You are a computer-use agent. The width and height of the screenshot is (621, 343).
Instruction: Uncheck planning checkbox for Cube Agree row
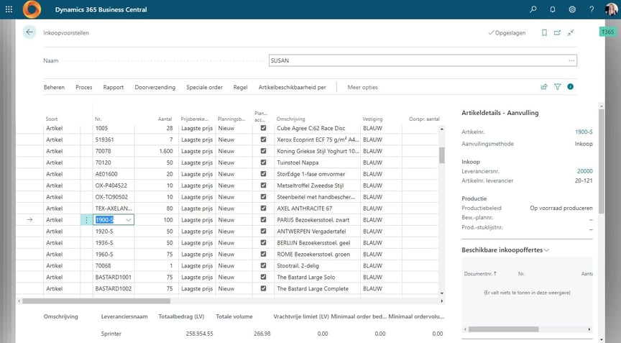pyautogui.click(x=263, y=128)
